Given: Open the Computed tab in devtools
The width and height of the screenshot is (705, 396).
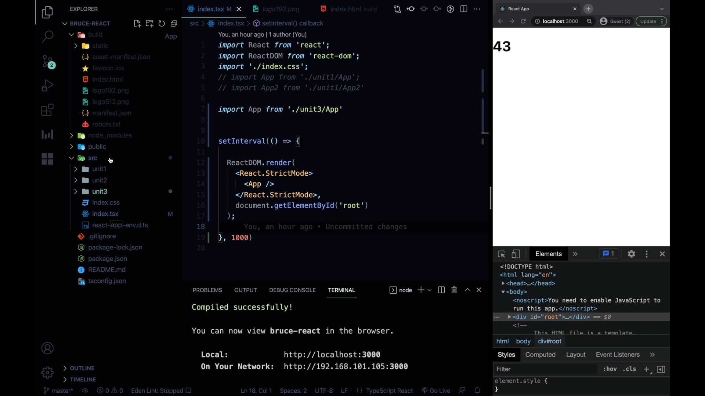Looking at the screenshot, I should coord(540,355).
